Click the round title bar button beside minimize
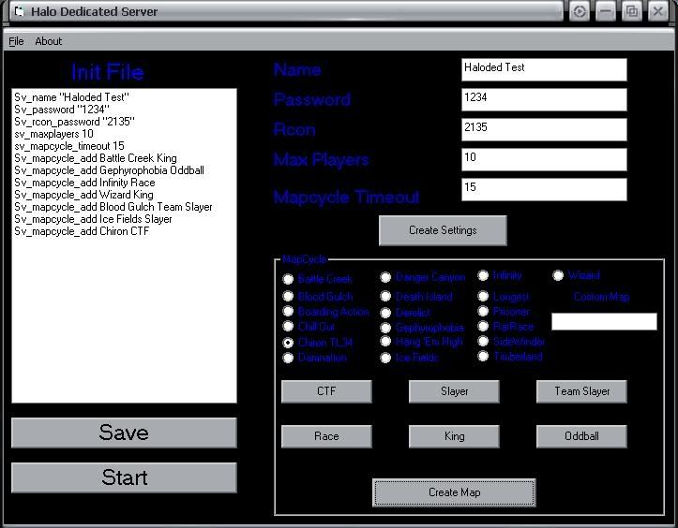678x528 pixels. pos(580,11)
